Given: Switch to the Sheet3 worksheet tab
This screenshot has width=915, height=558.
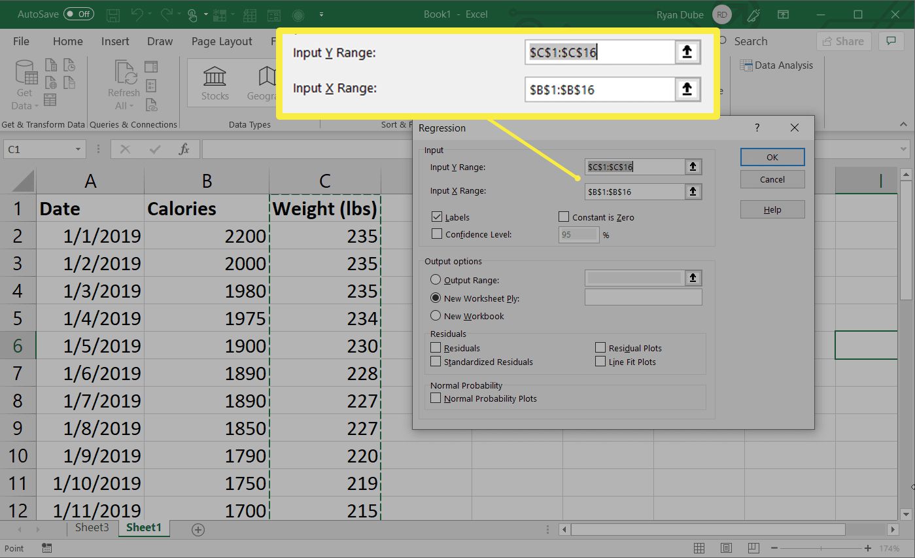Looking at the screenshot, I should (92, 527).
